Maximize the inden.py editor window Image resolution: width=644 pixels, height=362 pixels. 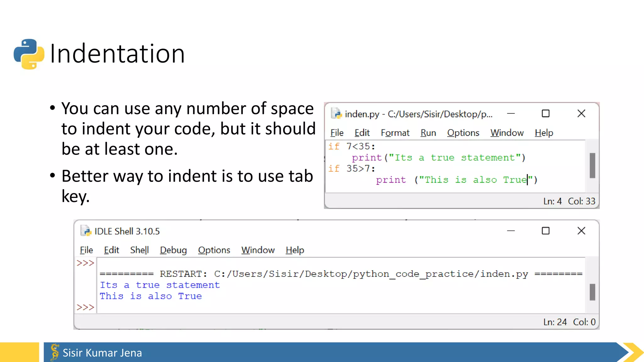tap(546, 113)
